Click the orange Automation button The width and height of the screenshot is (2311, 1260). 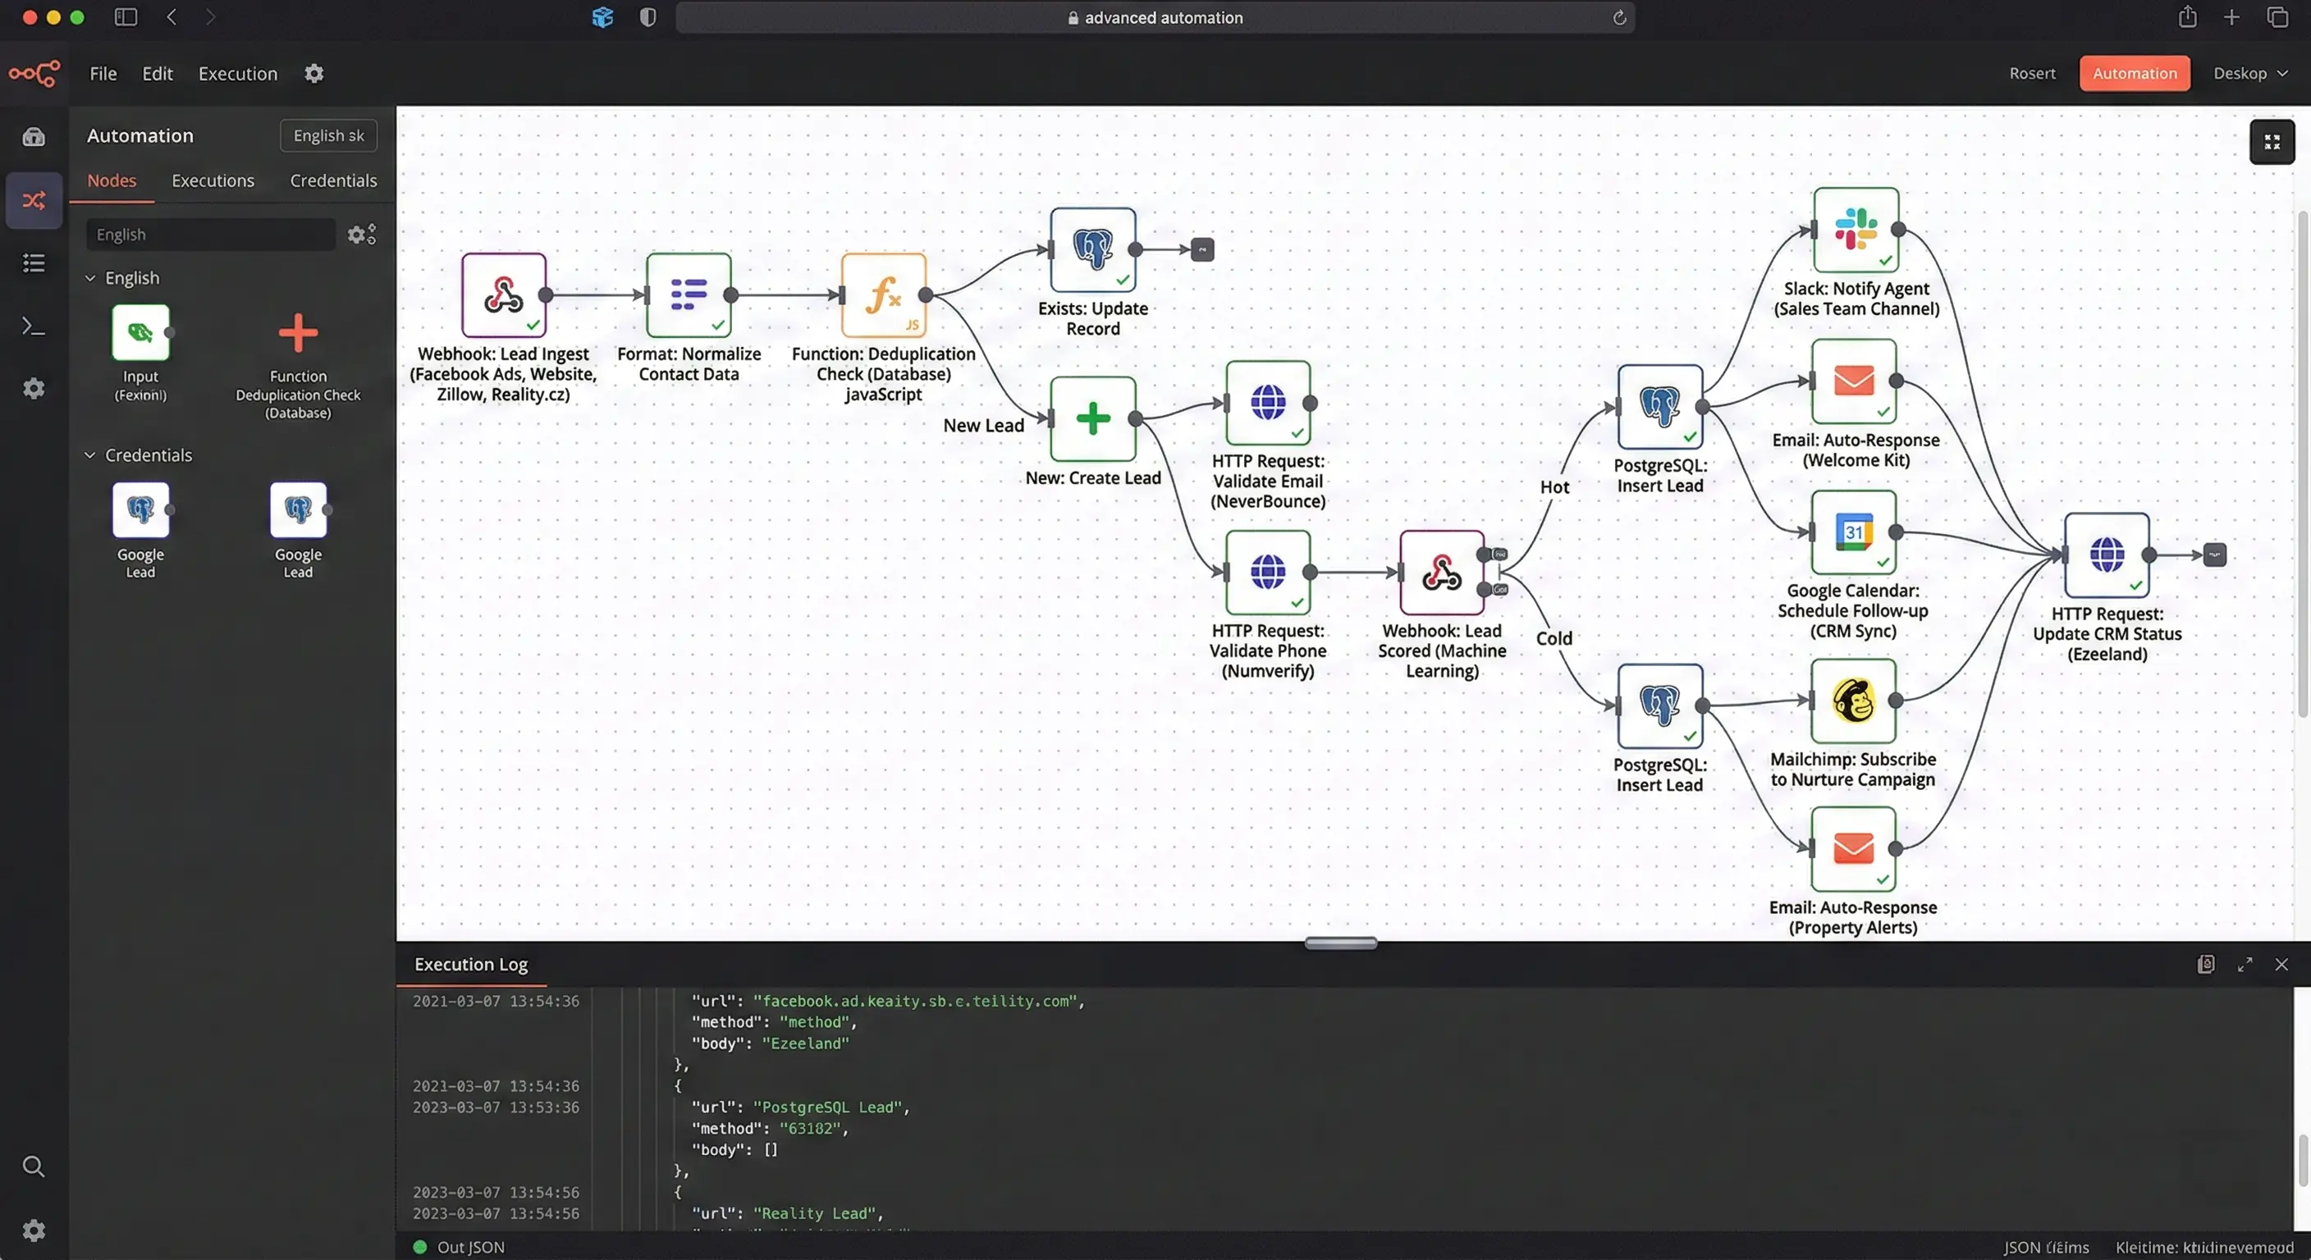click(2135, 74)
